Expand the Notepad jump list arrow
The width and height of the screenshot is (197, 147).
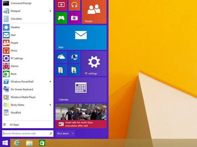click(50, 11)
